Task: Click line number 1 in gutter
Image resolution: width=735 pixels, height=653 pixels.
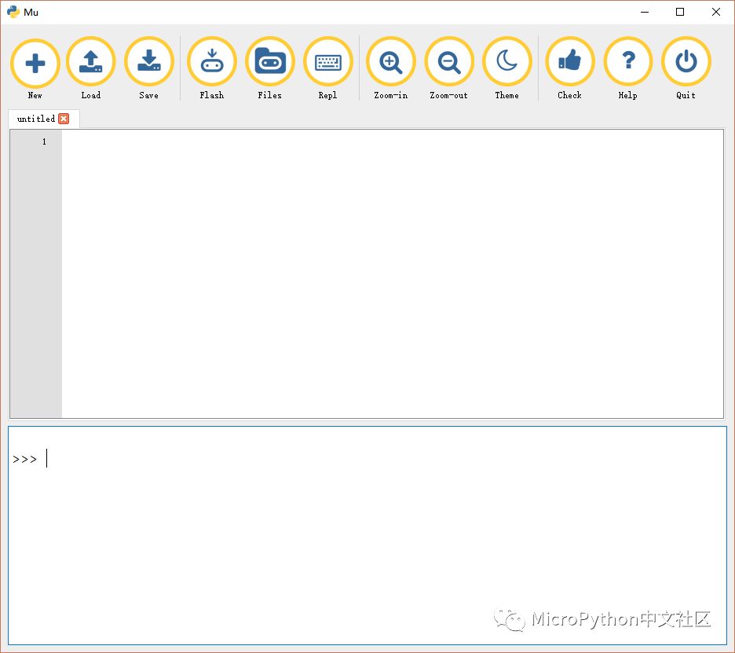Action: click(44, 141)
